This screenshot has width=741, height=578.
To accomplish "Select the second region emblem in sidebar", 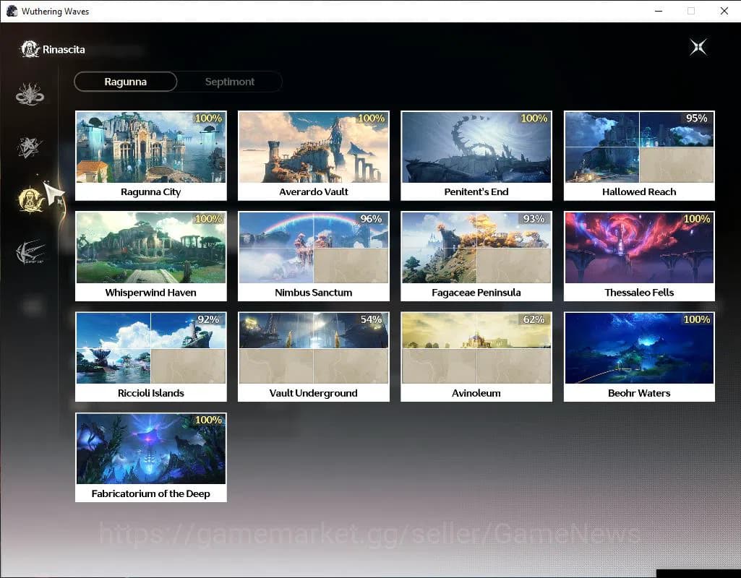I will [30, 147].
